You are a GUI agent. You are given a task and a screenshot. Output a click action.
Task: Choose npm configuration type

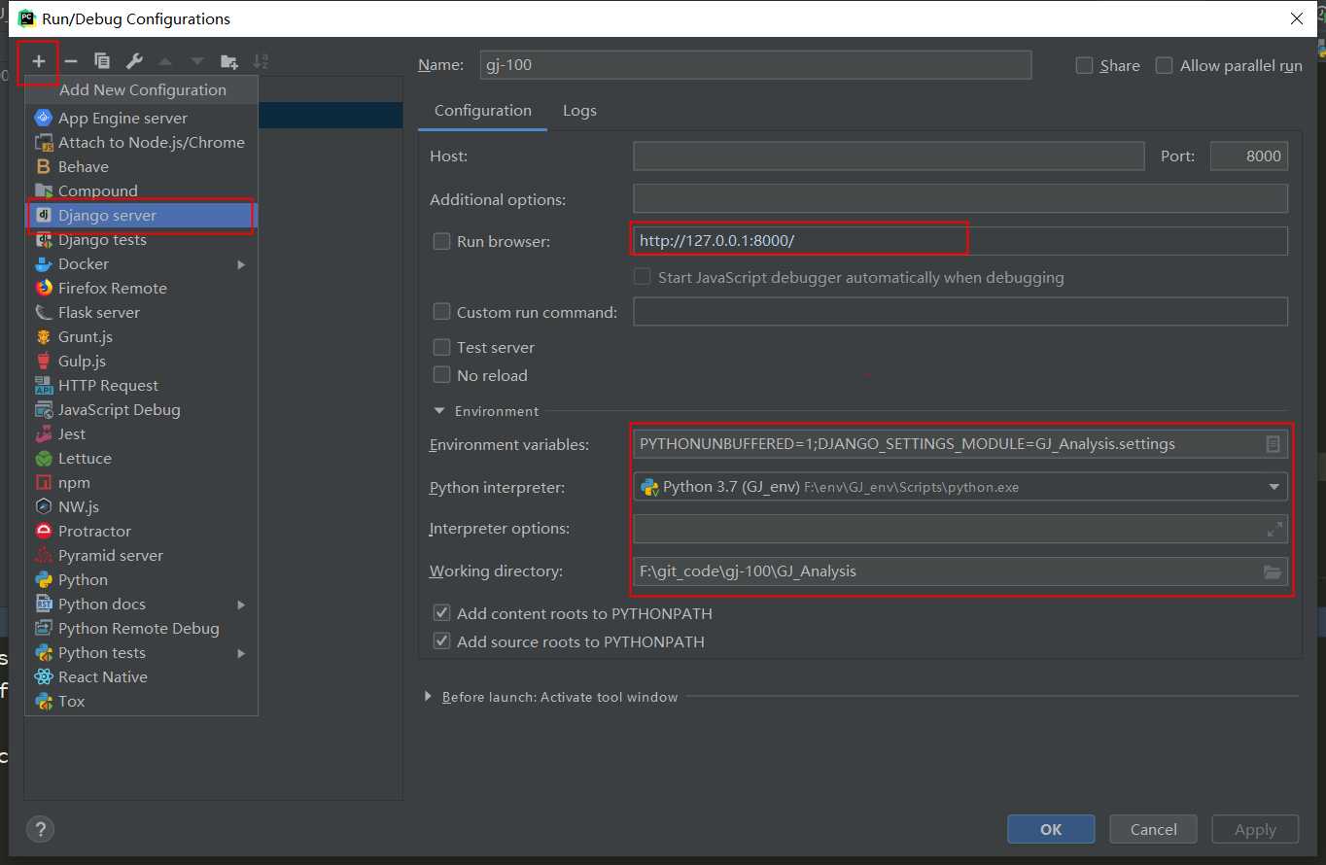[x=141, y=482]
